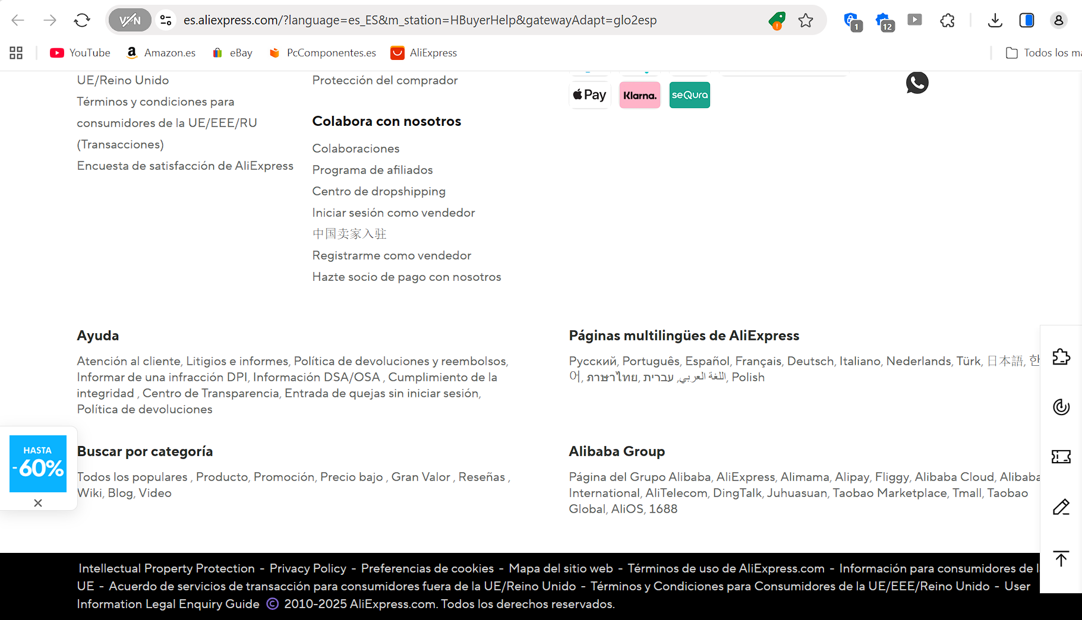The width and height of the screenshot is (1082, 620).
Task: Click Centro de dropshipping link
Action: (x=378, y=191)
